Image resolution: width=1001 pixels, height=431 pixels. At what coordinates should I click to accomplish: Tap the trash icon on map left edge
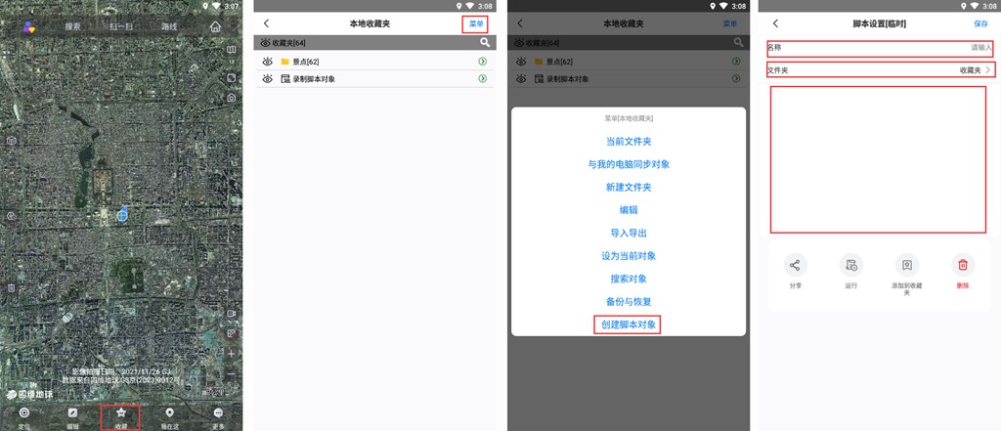[11, 288]
